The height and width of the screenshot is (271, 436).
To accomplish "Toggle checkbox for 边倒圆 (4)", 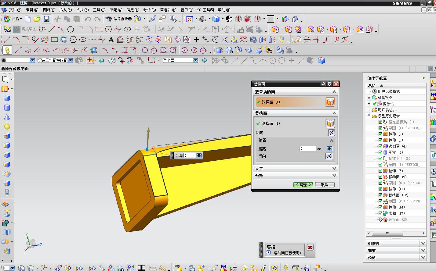I will click(380, 146).
